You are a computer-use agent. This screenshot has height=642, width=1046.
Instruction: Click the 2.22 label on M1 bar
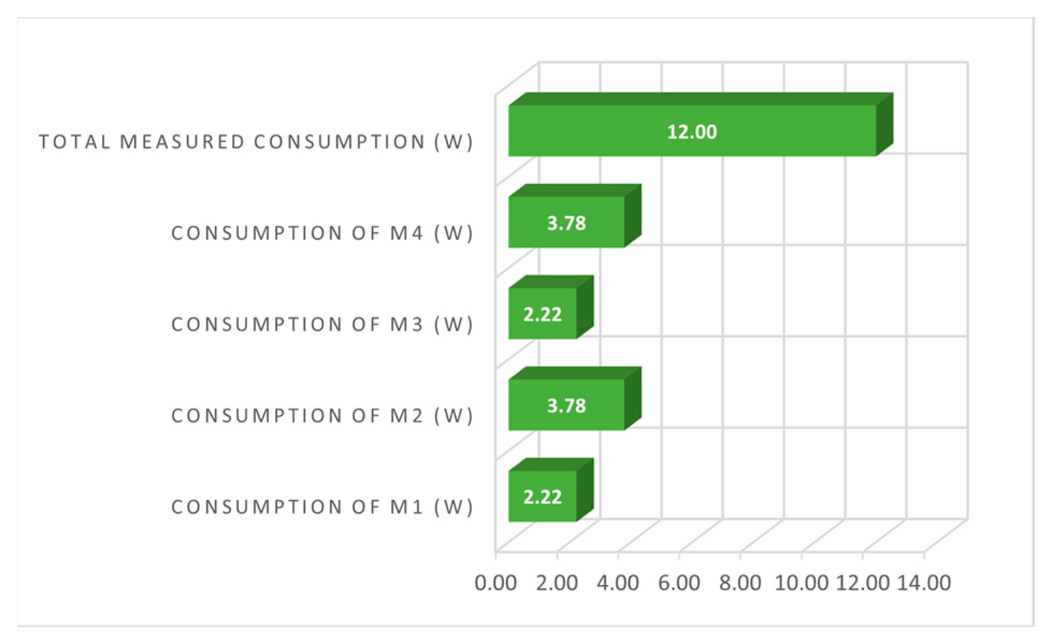(543, 497)
